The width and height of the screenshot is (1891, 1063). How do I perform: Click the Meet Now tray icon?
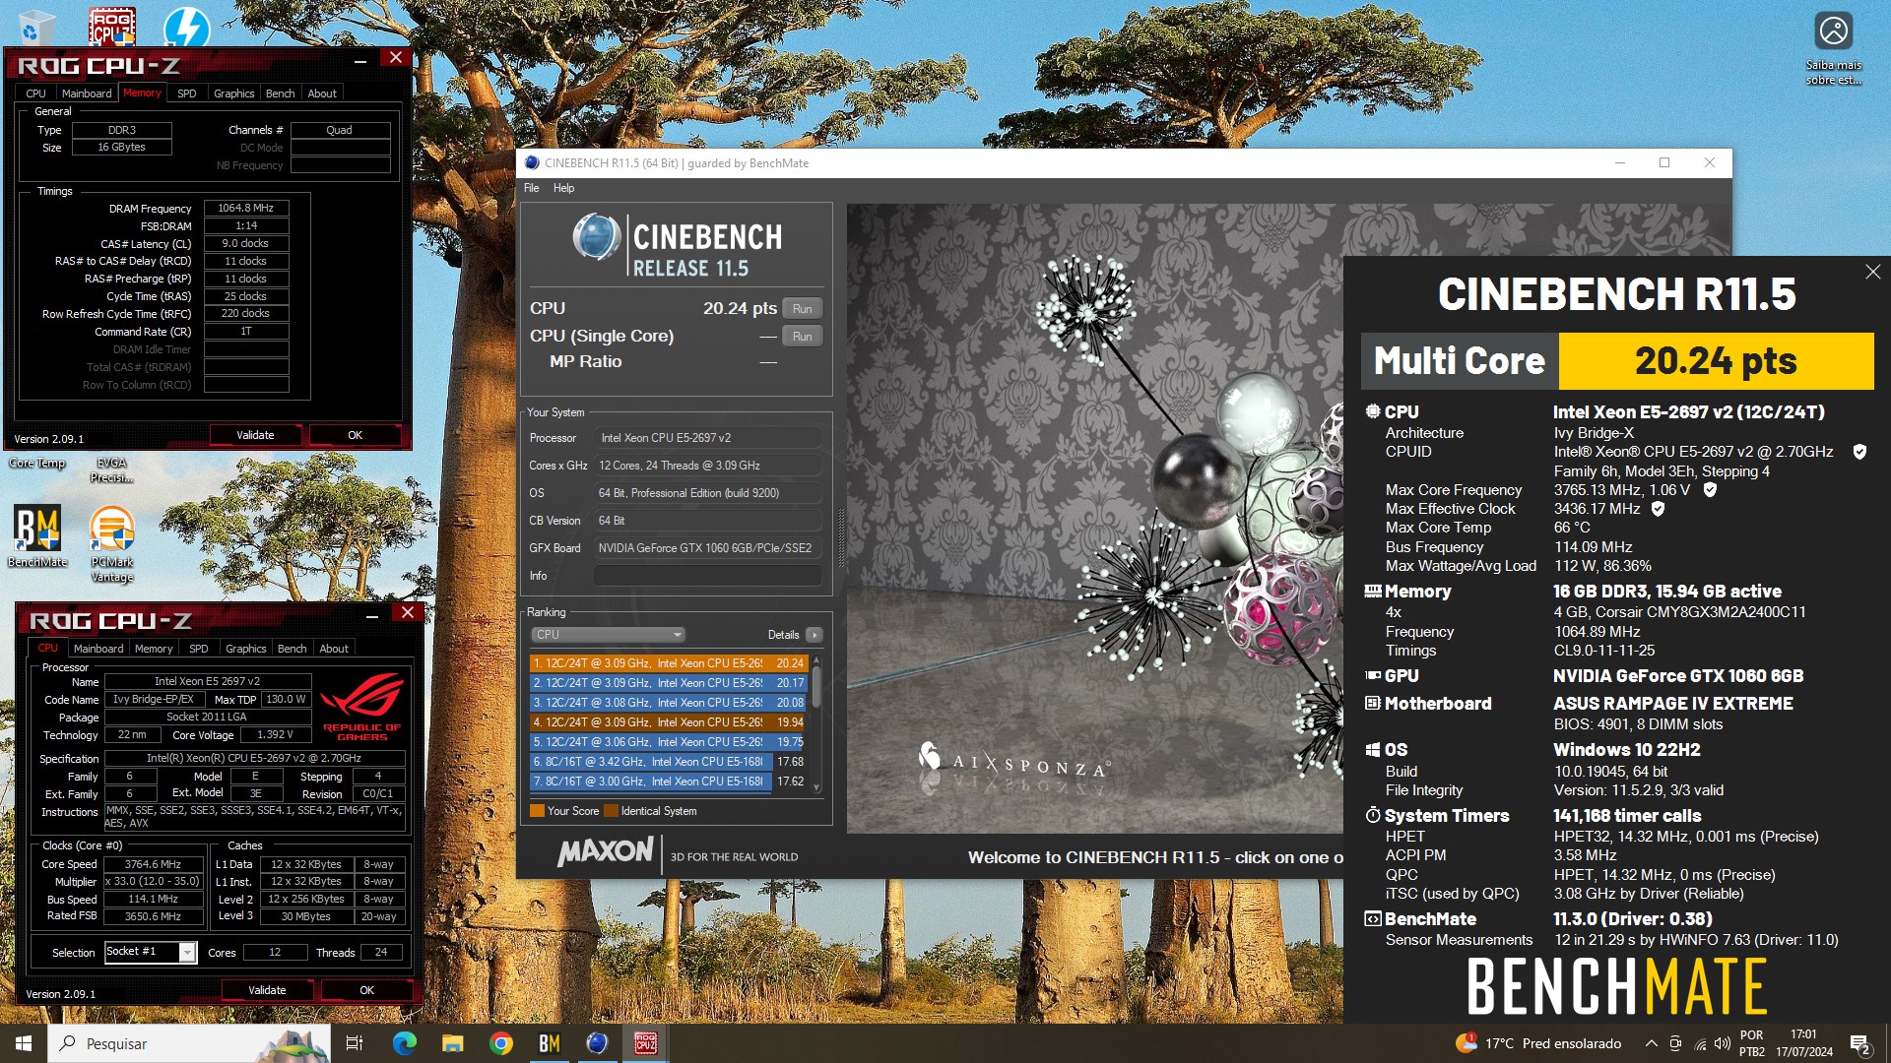pyautogui.click(x=1675, y=1043)
